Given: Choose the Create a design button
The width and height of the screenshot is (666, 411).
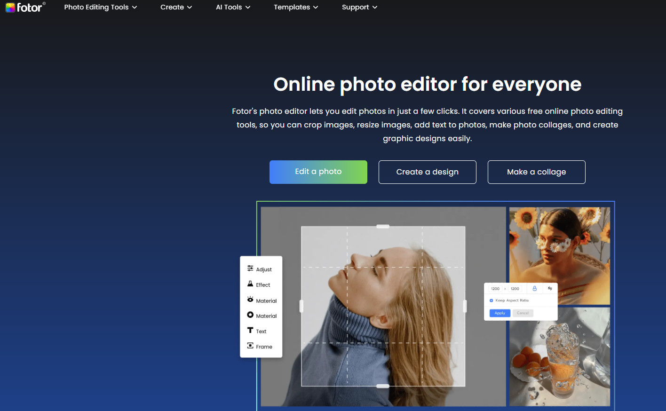Looking at the screenshot, I should 428,172.
